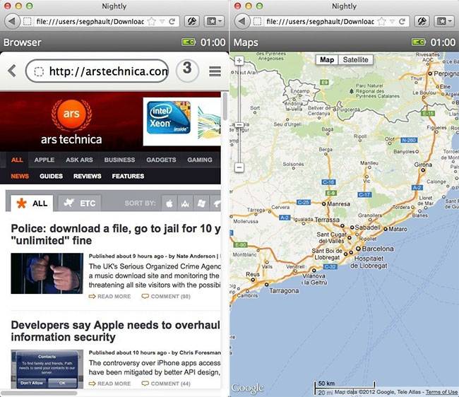Sort articles by Apple logo icon
The height and width of the screenshot is (397, 459).
point(169,203)
